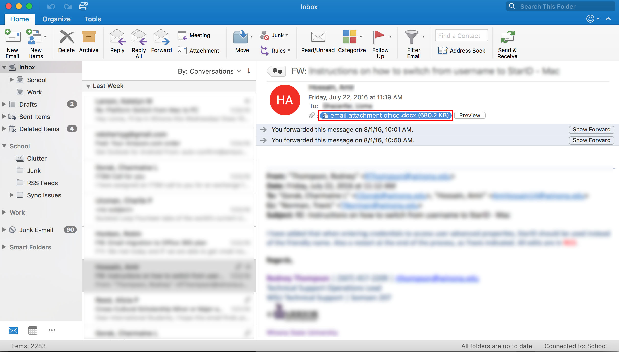
Task: Click the first Show Forward button
Action: coord(591,130)
